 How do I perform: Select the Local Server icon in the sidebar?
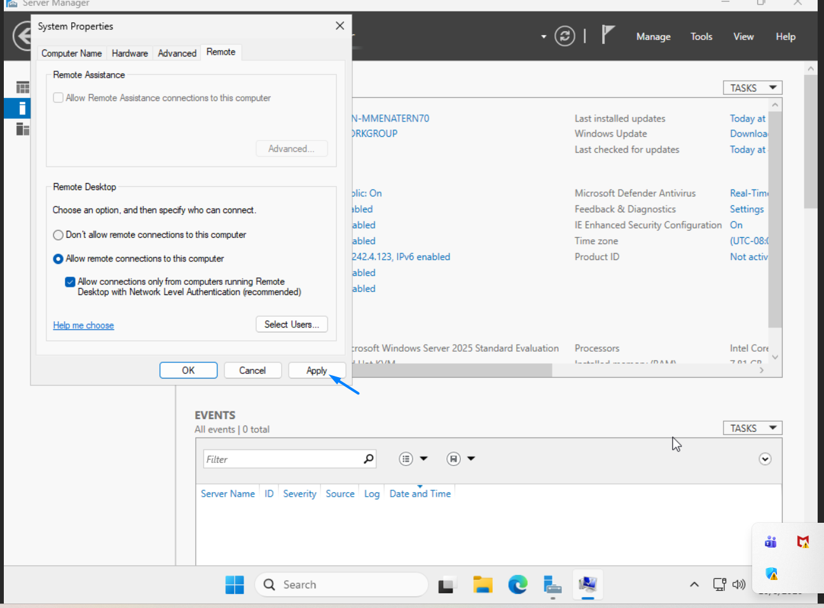(22, 108)
